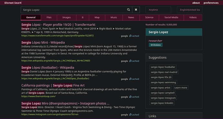Viewport: 223px width, 119px height.
Task: Open cached copy of the themainloop.com result
Action: click(x=134, y=97)
